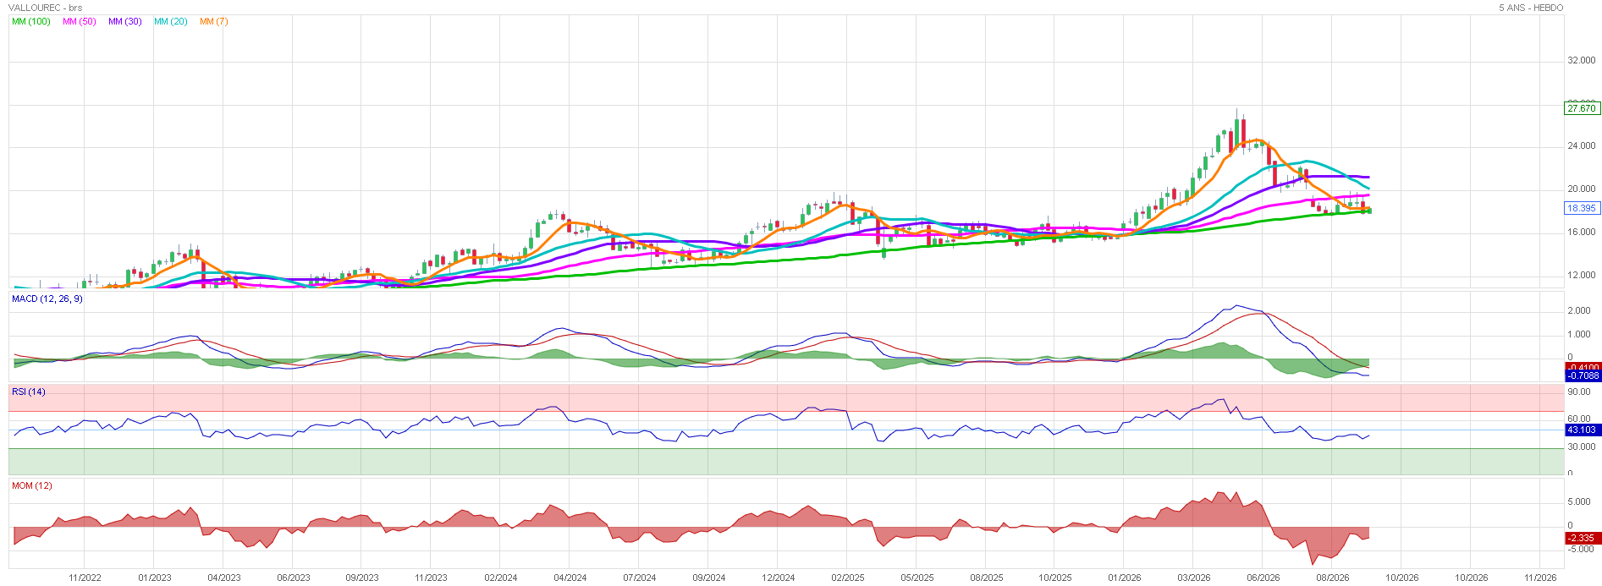Image resolution: width=1602 pixels, height=586 pixels.
Task: Click the 24.000 price axis label
Action: coord(1581,146)
